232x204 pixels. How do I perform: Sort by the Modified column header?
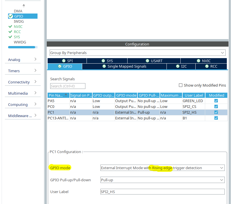pos(216,95)
